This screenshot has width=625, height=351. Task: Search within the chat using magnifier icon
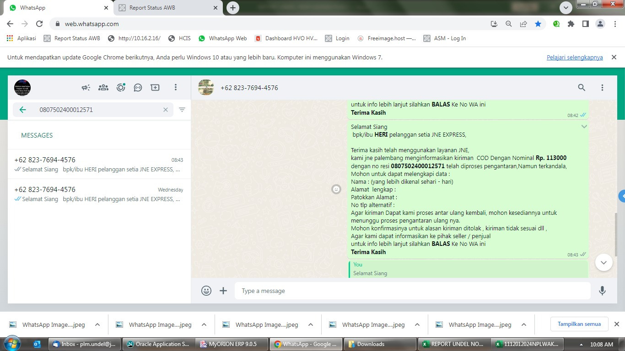pos(582,87)
